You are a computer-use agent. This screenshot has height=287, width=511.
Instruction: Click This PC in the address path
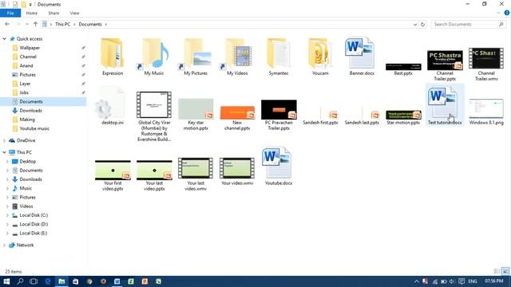tap(62, 24)
